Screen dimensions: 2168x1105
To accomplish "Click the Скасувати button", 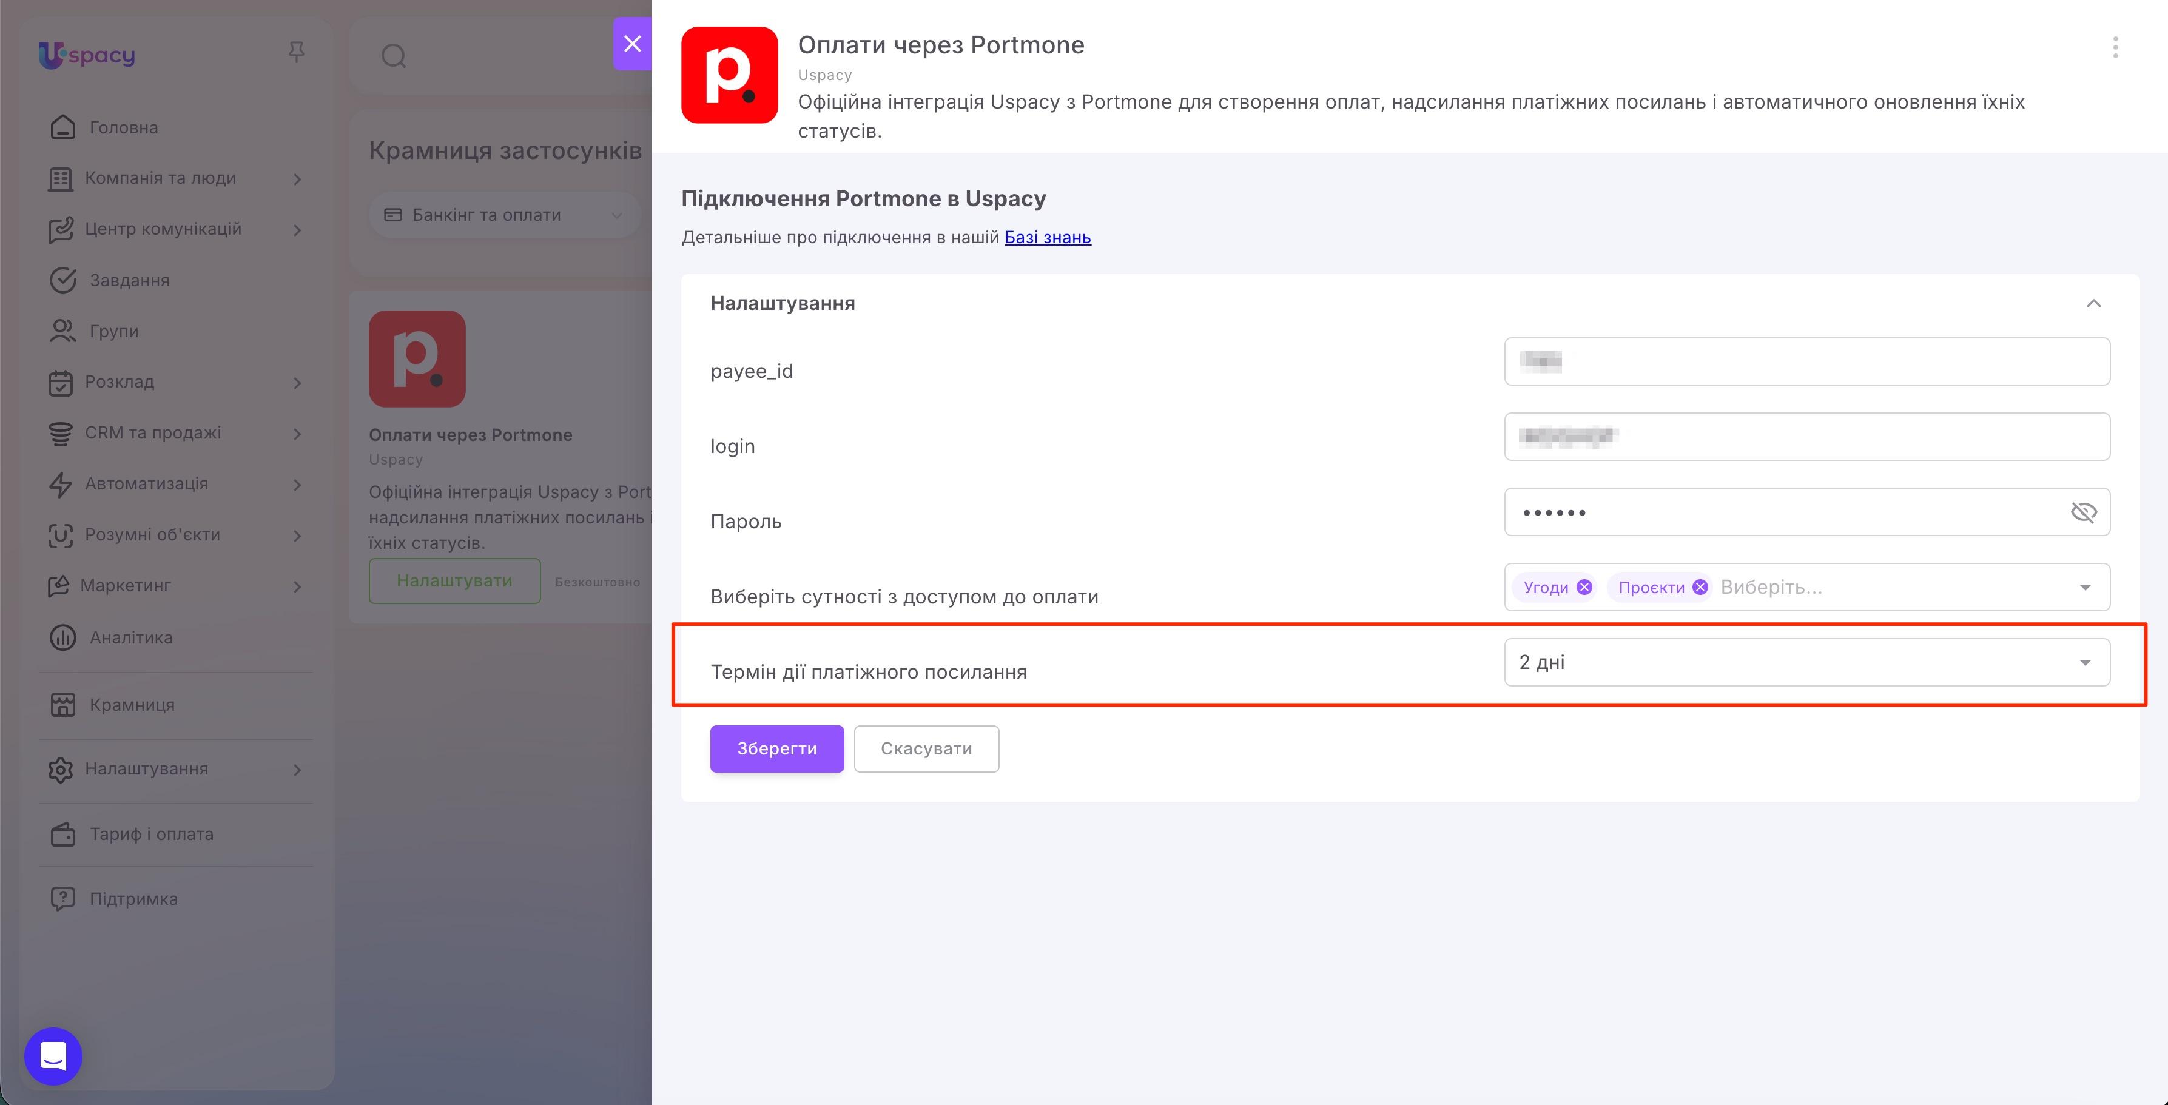I will point(927,748).
